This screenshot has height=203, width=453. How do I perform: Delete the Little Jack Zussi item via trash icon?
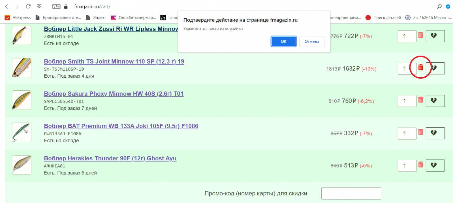(421, 35)
